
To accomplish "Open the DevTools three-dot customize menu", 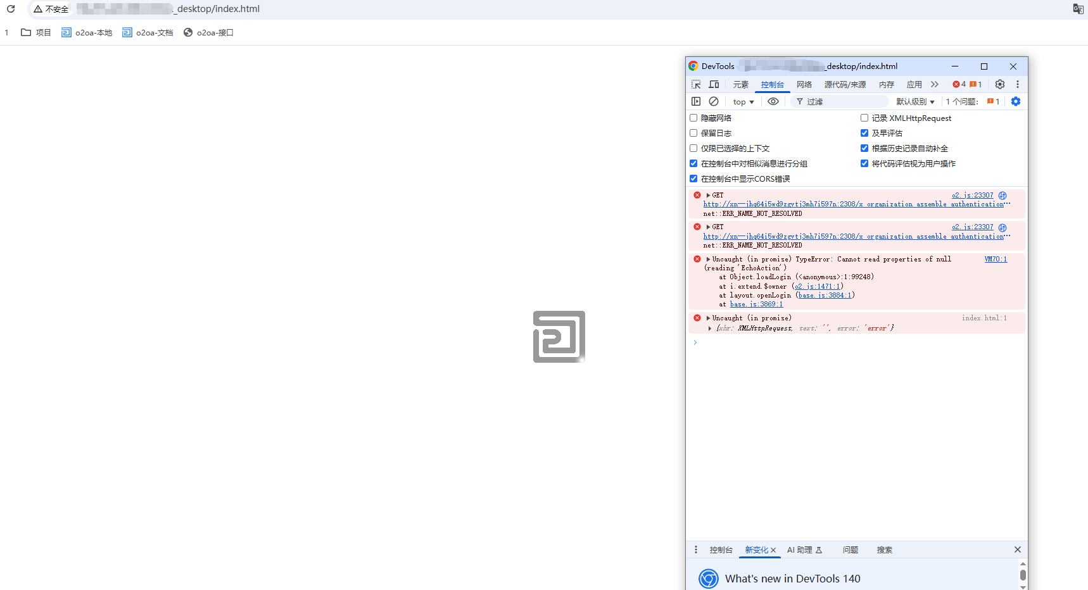I will pos(1018,84).
